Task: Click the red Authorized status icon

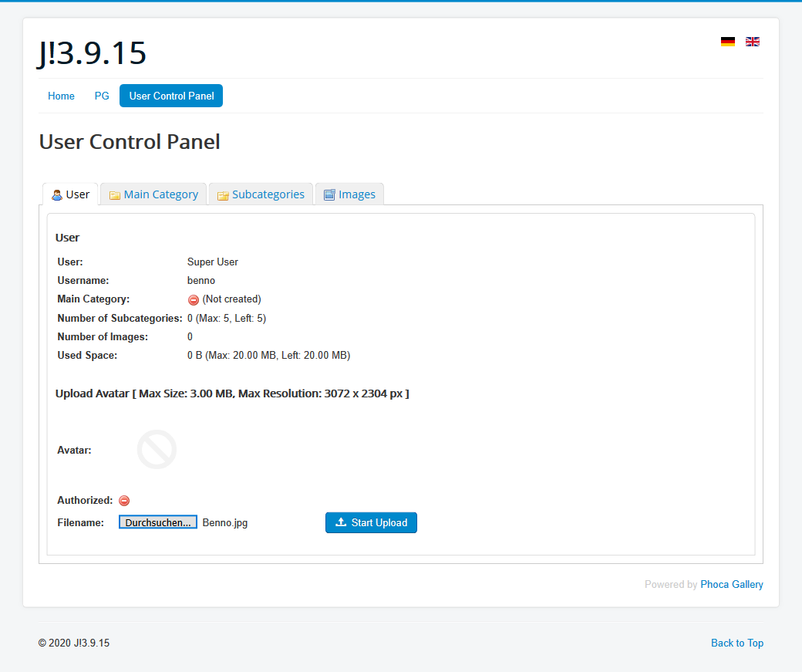Action: coord(124,501)
